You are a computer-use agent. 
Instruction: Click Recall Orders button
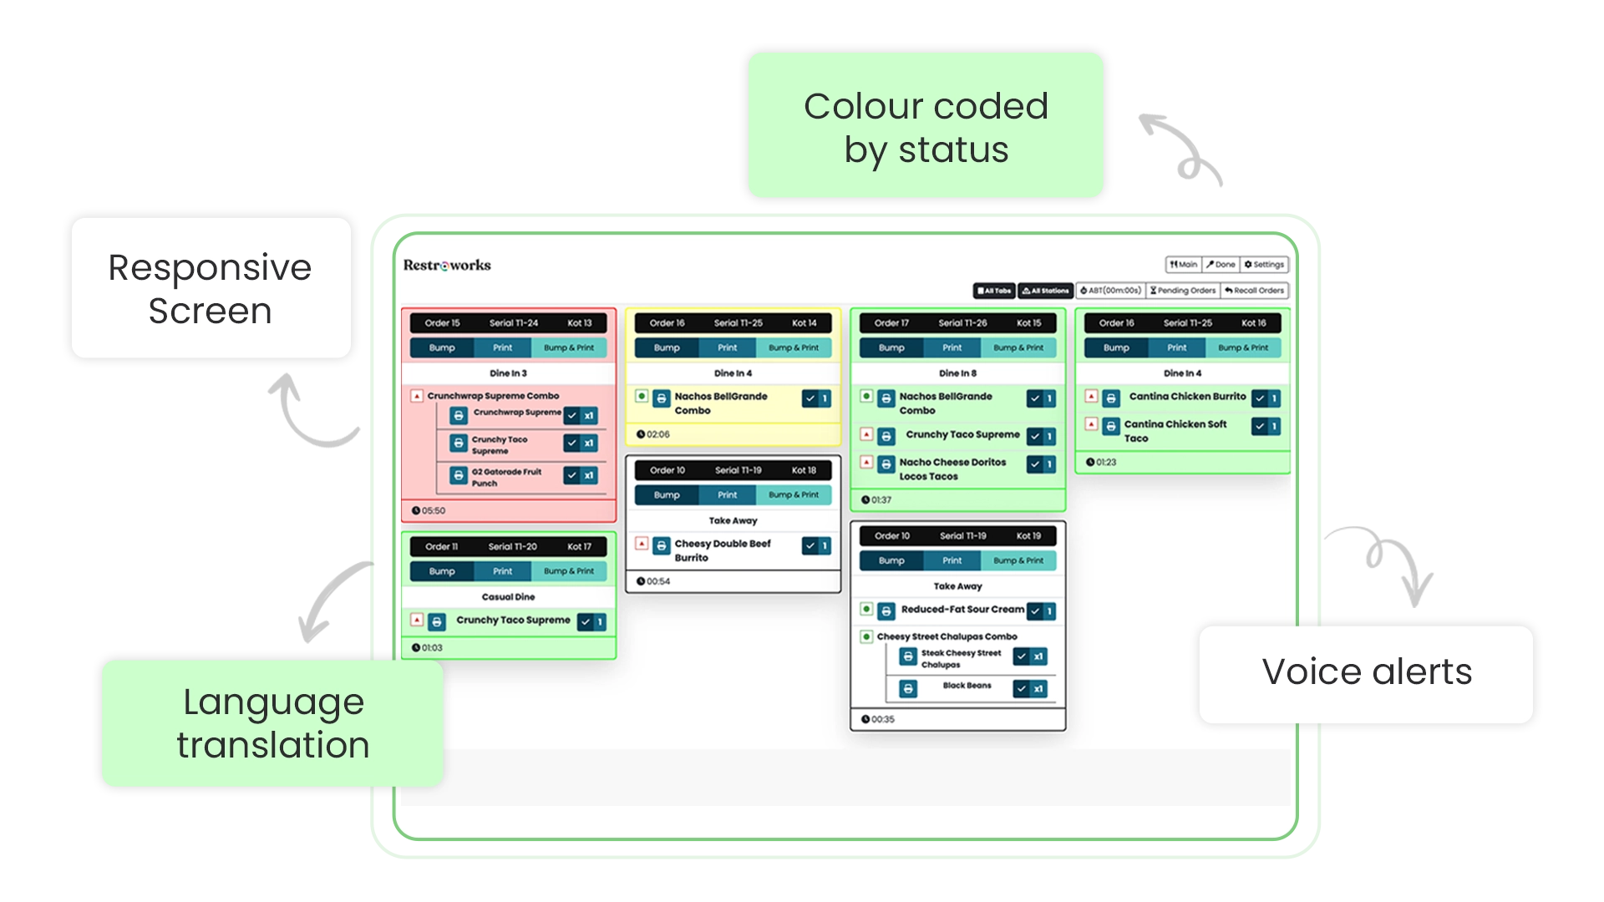tap(1254, 291)
